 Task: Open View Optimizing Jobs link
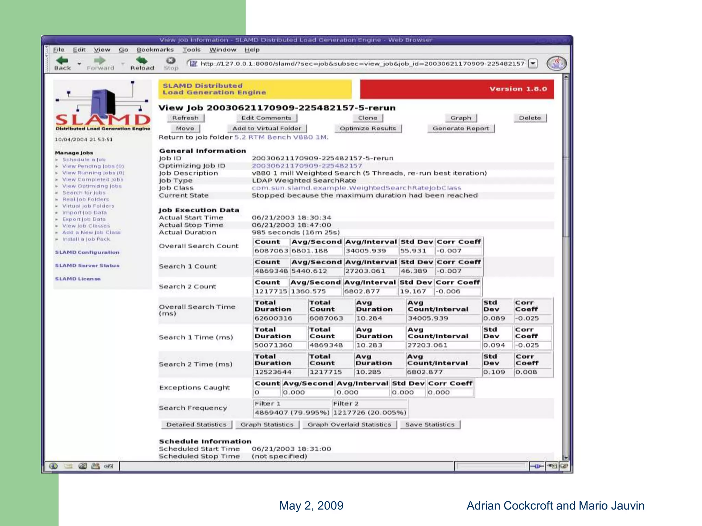click(x=92, y=186)
